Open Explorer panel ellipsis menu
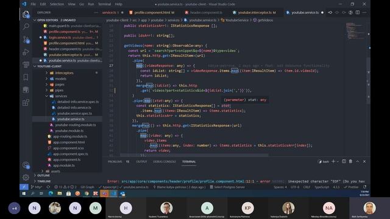 [96, 12]
